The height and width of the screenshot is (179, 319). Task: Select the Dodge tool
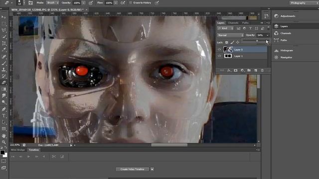[3, 102]
